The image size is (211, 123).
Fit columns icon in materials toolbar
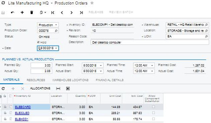[58, 89]
